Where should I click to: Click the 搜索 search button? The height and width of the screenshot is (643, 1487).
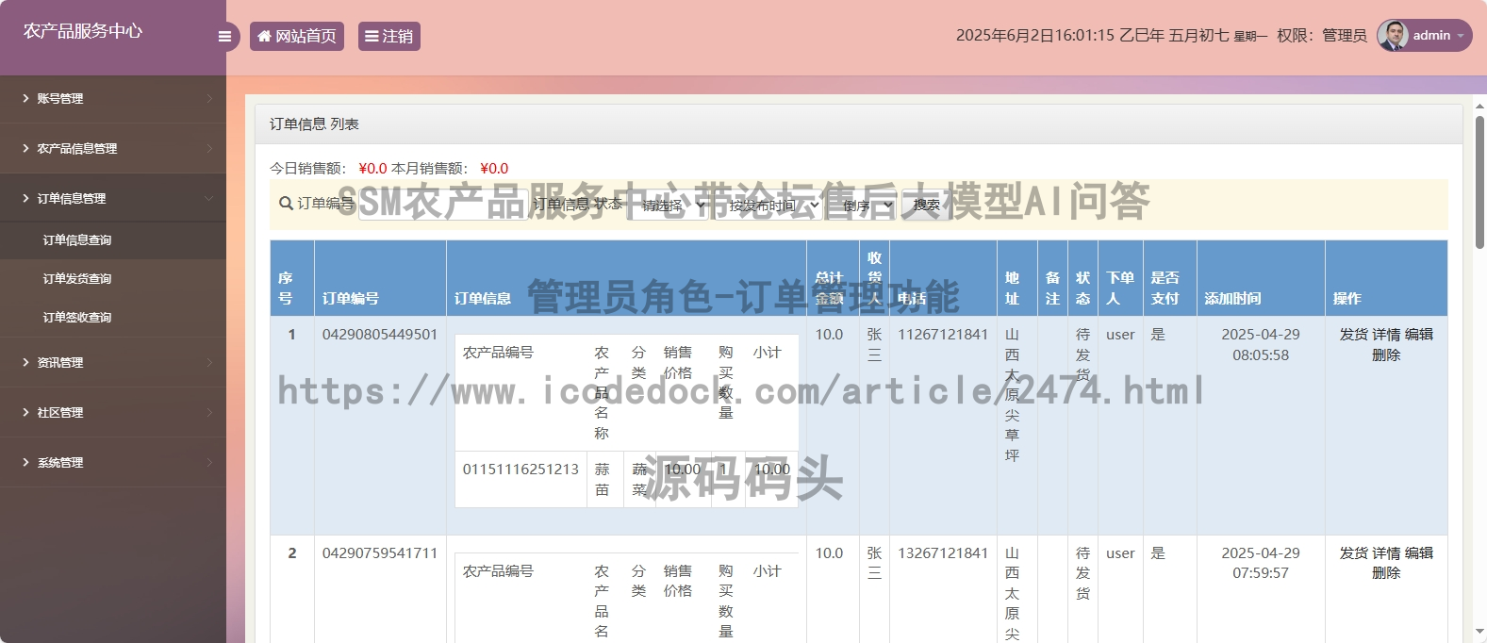point(926,205)
